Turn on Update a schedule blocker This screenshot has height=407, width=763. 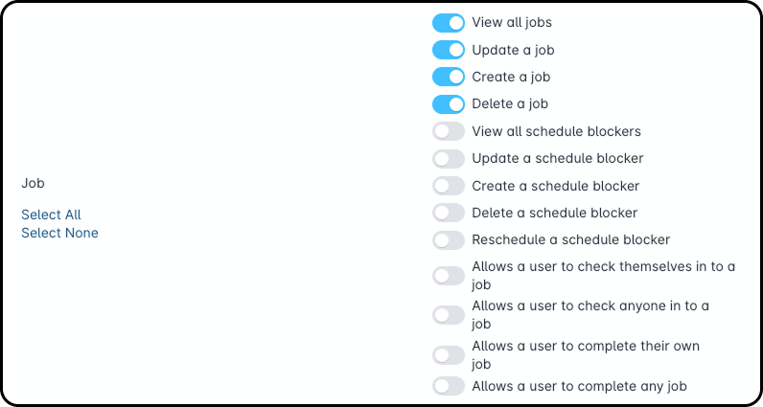coord(448,158)
